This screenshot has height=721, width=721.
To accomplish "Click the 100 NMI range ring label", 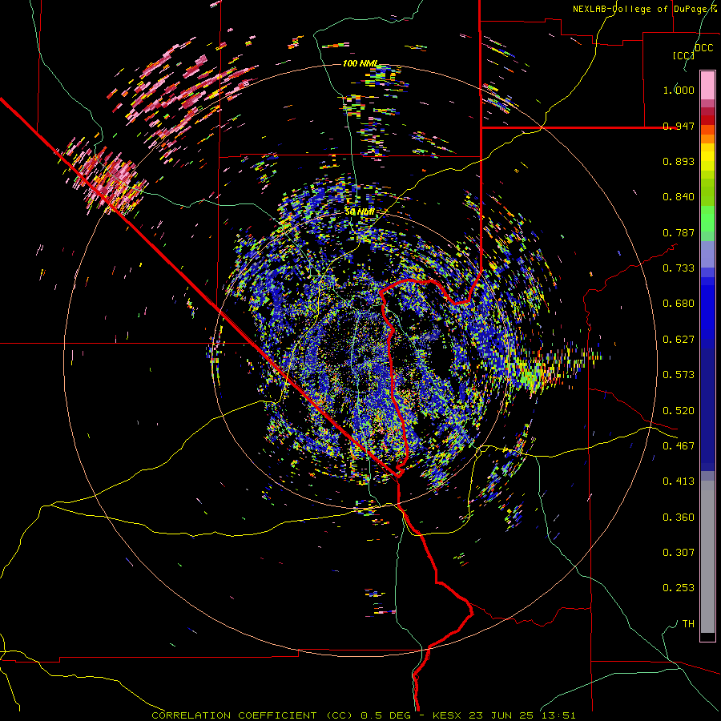I will point(360,63).
